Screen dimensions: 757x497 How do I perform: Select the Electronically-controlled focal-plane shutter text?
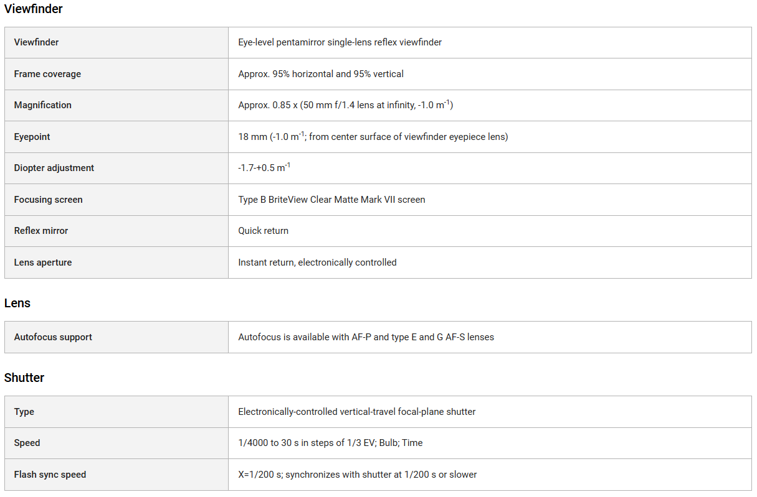(357, 412)
